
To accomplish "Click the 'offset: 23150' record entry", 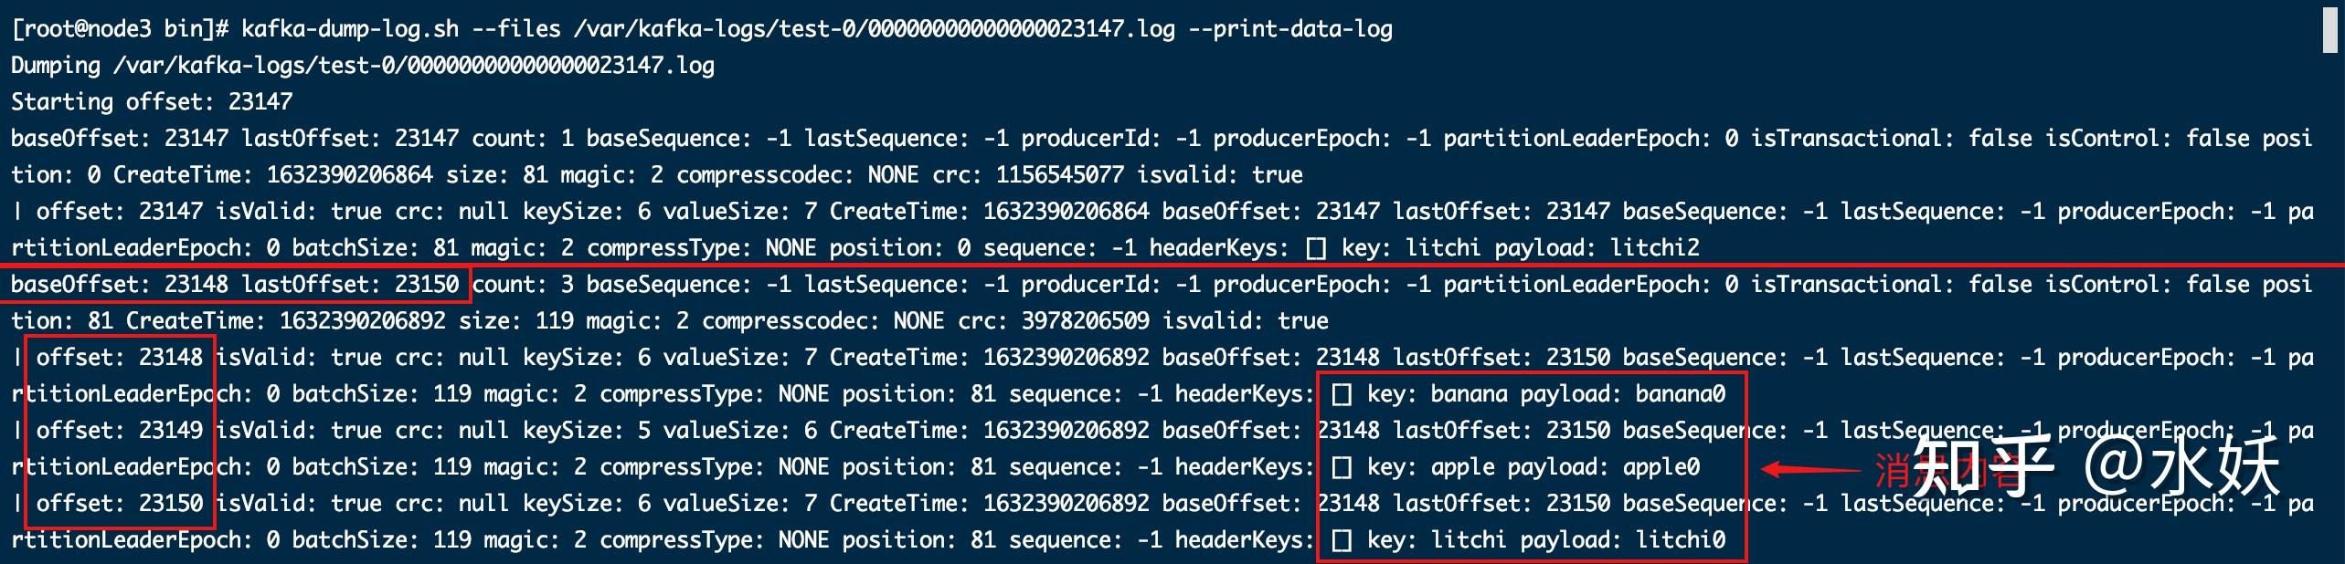I will click(120, 503).
